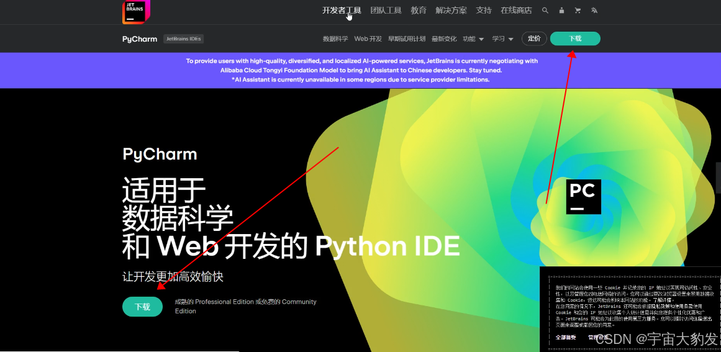Click the 下载 button under the headline
Image resolution: width=721 pixels, height=352 pixels.
point(143,307)
